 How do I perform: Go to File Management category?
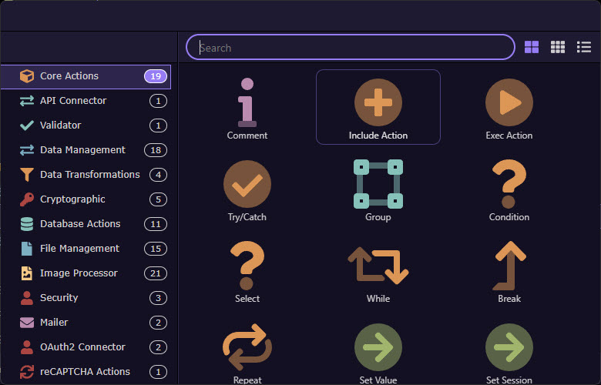click(x=79, y=249)
